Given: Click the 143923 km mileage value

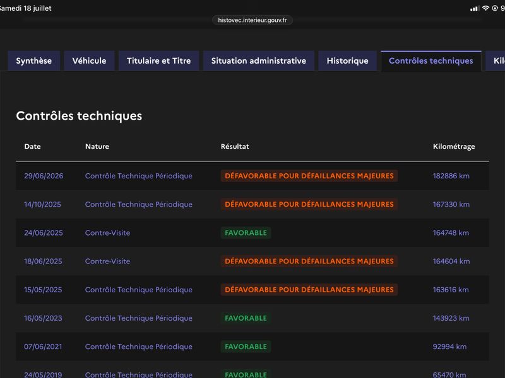Looking at the screenshot, I should [x=451, y=318].
